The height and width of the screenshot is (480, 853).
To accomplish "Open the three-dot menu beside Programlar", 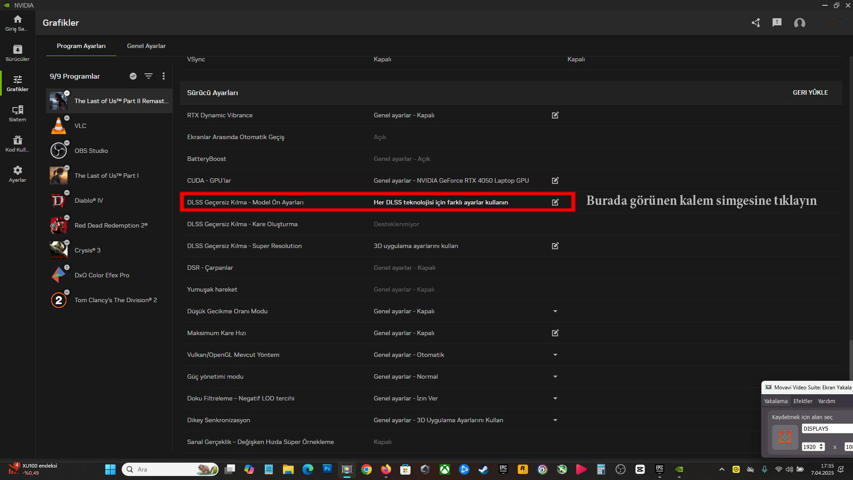I will click(x=163, y=76).
